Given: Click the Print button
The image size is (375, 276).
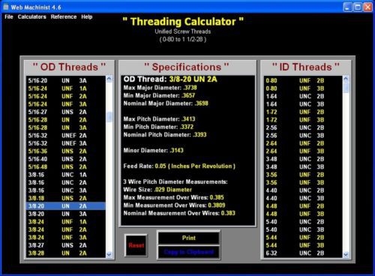Looking at the screenshot, I should (189, 238).
